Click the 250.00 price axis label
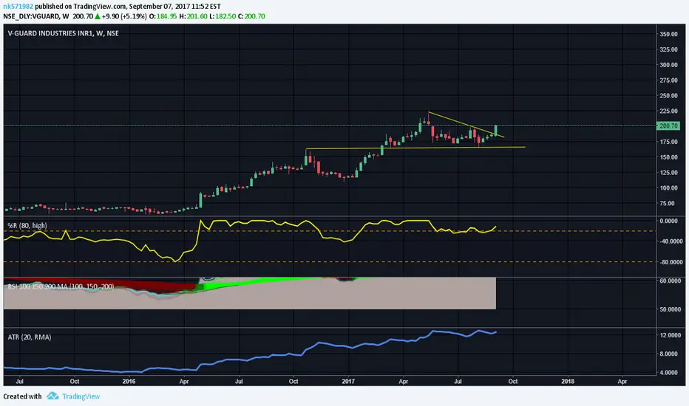 668,96
